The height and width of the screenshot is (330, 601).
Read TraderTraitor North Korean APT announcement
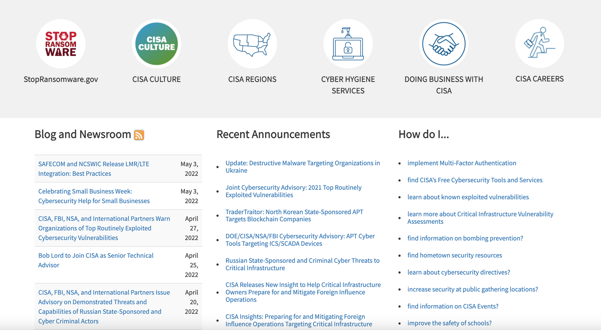pos(294,216)
